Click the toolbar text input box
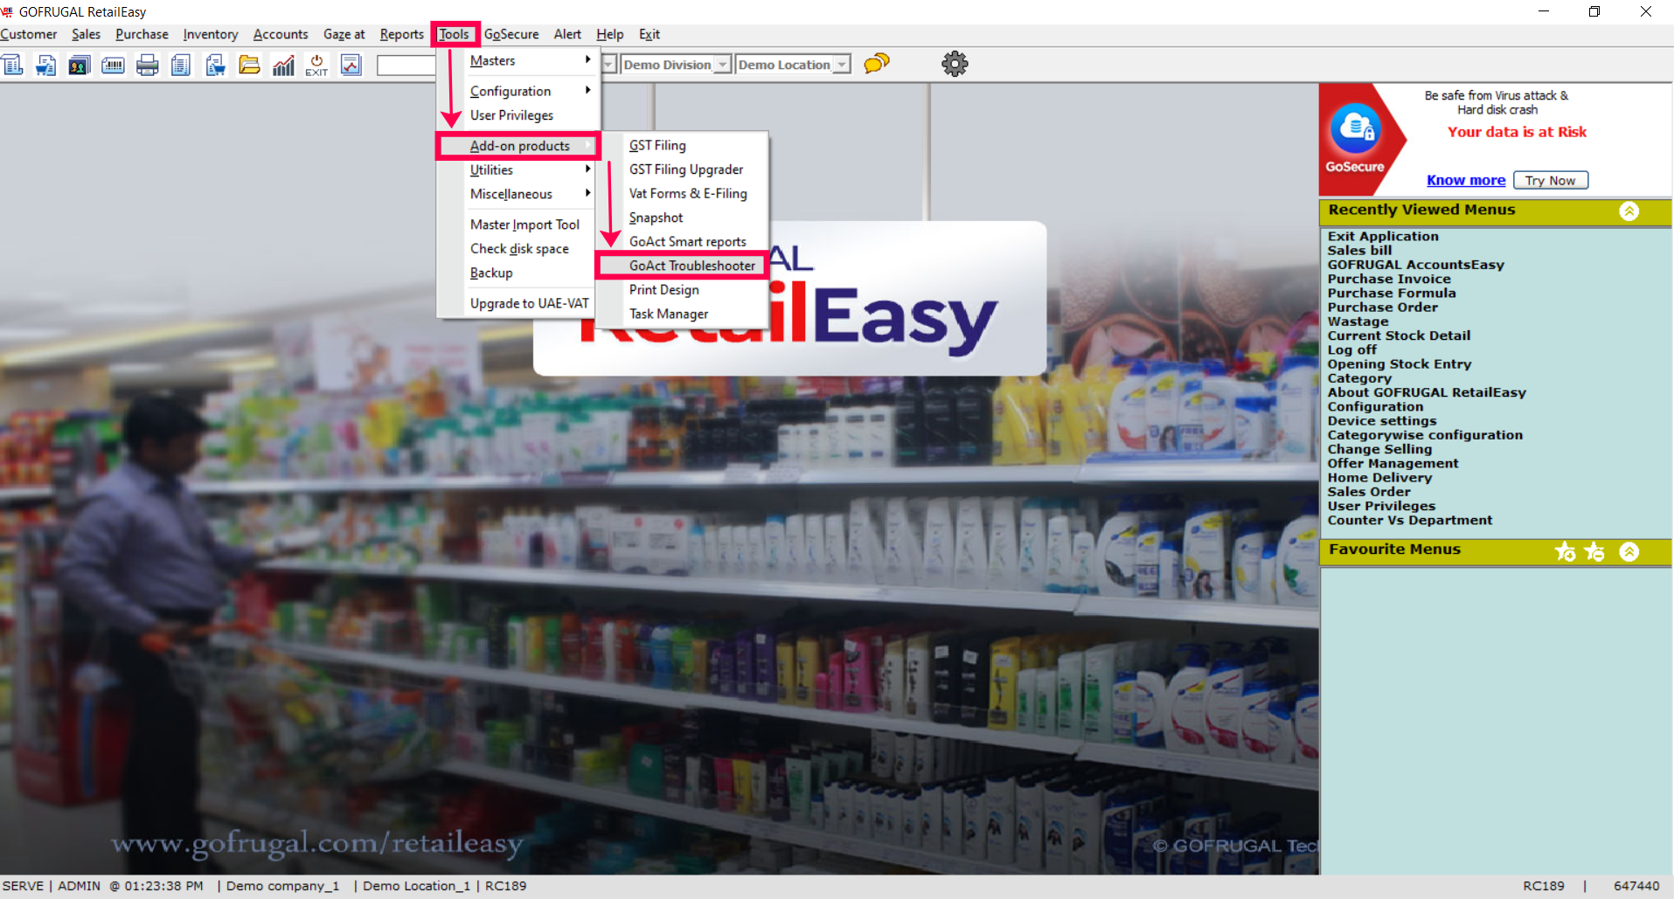The image size is (1674, 899). coord(406,65)
